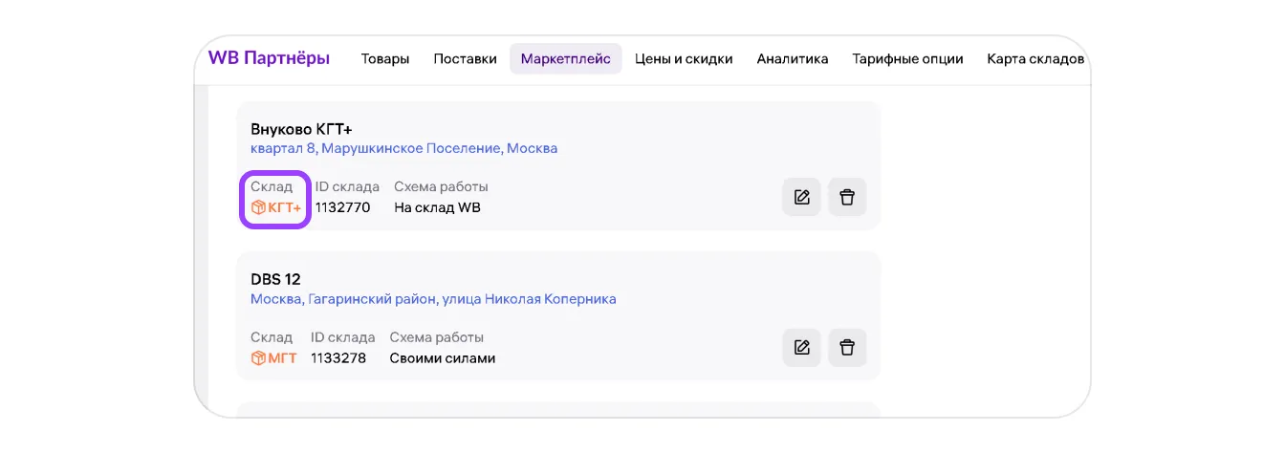Image resolution: width=1285 pixels, height=453 pixels.
Task: Navigate to the Аналитика tab
Action: [792, 59]
